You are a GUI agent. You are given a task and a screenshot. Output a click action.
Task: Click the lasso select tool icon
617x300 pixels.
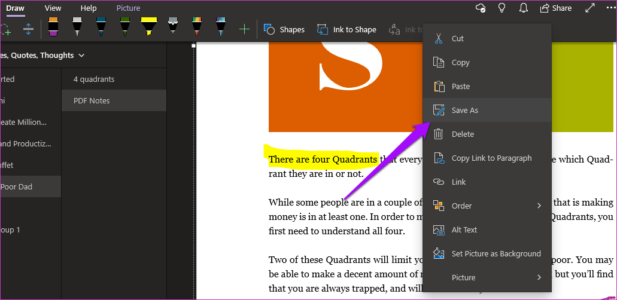click(x=5, y=29)
